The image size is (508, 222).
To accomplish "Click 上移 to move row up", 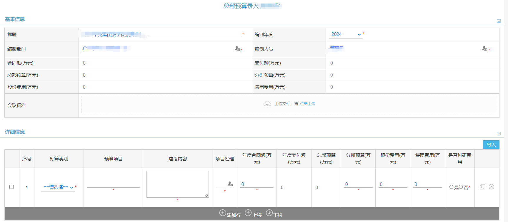I will pos(253,214).
